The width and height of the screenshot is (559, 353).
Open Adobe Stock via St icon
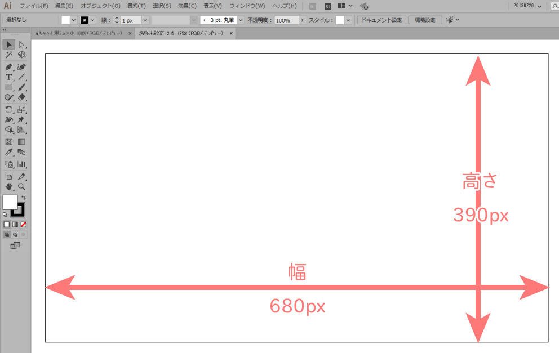point(328,6)
